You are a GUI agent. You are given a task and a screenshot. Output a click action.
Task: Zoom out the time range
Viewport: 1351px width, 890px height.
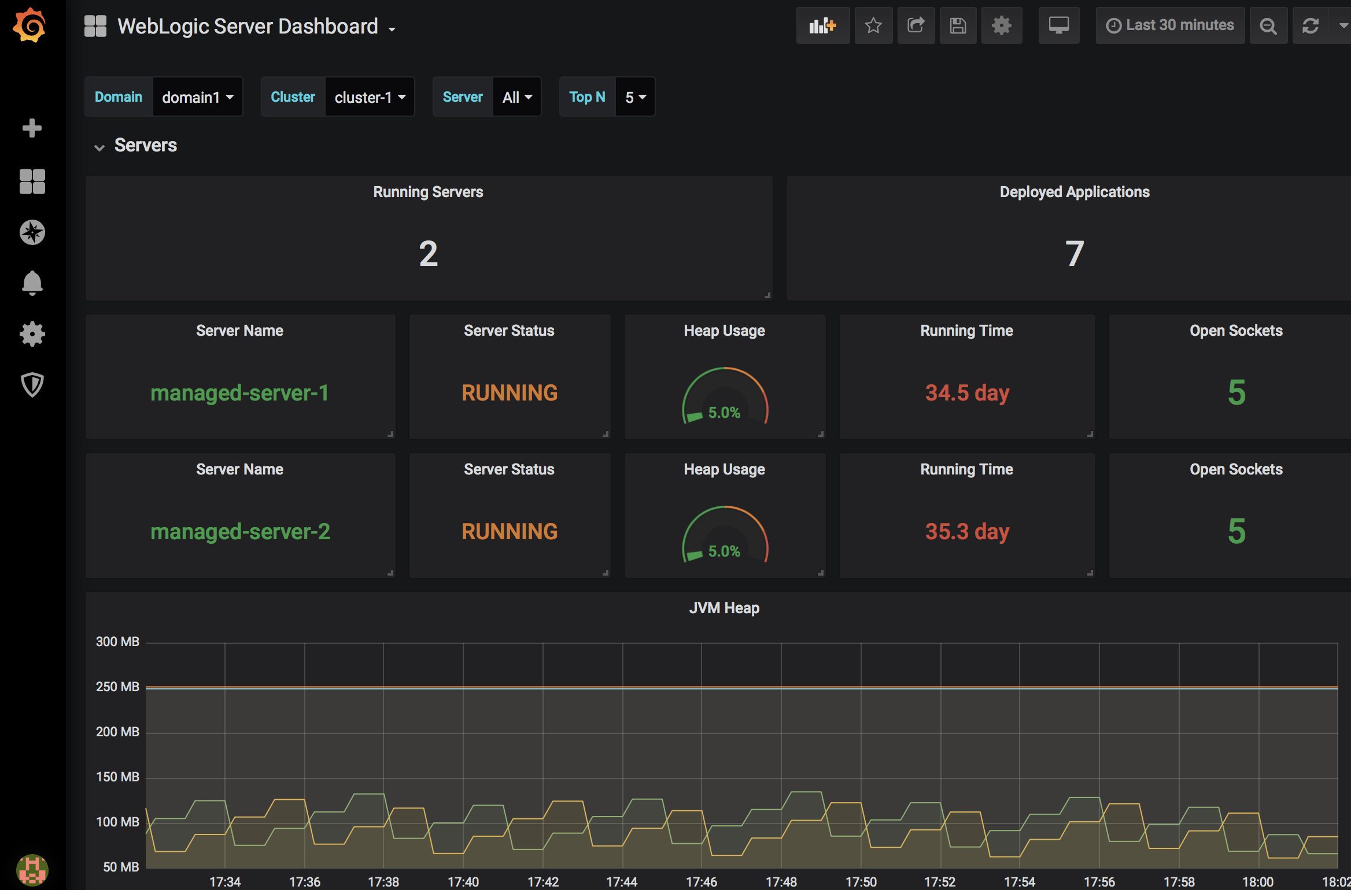[1268, 26]
